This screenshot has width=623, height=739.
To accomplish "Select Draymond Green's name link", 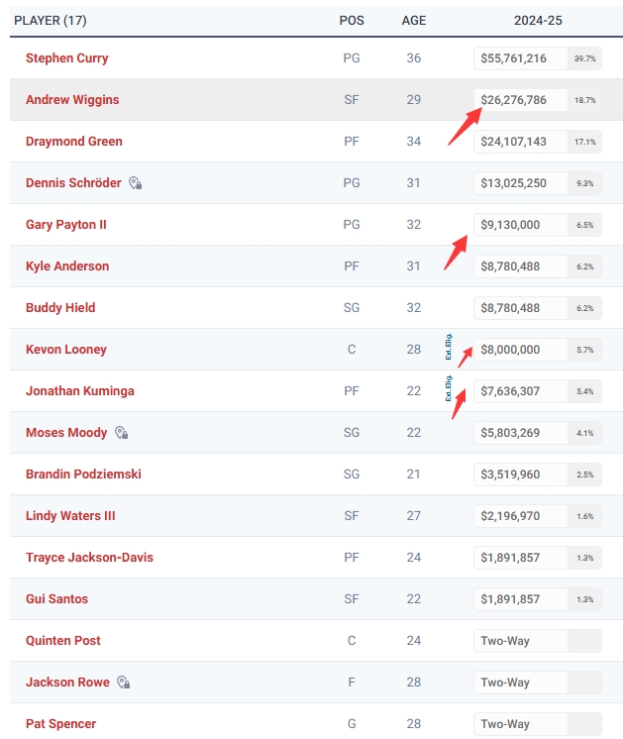I will click(x=74, y=142).
